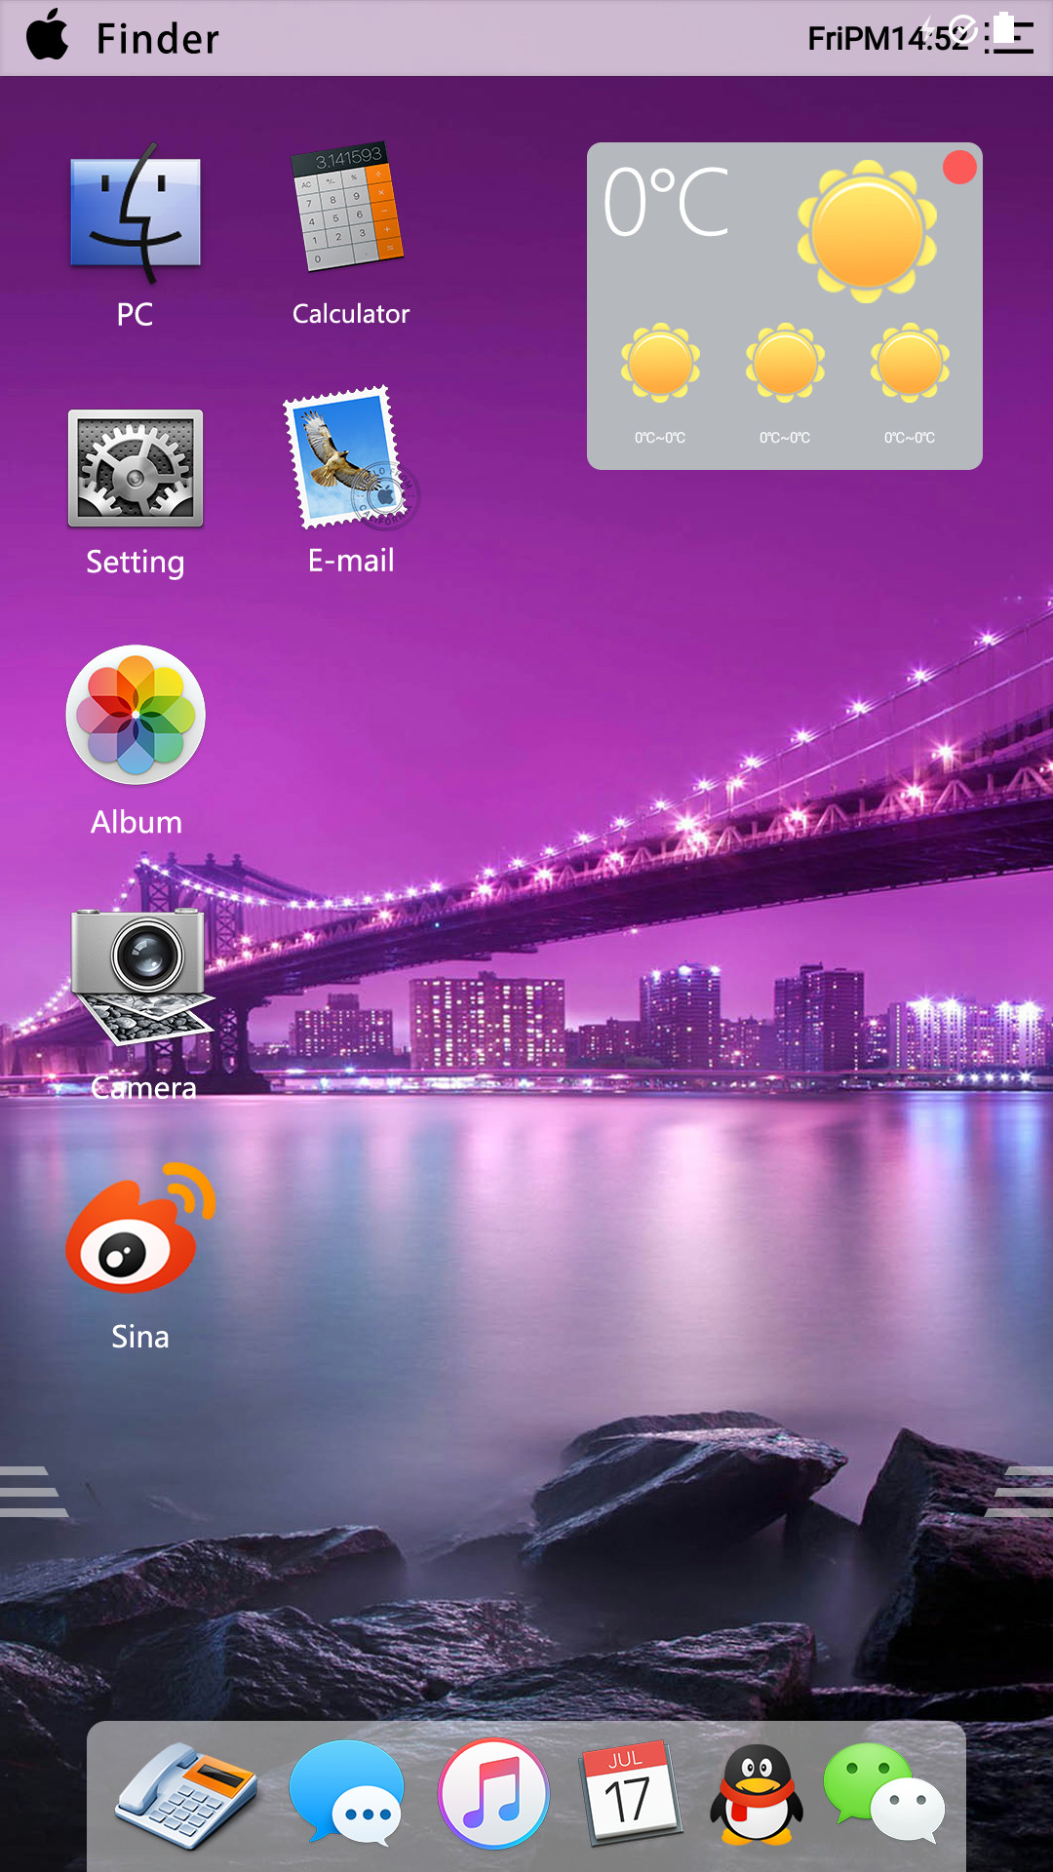Close the weather widget with red dot
Screen dimensions: 1053x1872
[959, 168]
